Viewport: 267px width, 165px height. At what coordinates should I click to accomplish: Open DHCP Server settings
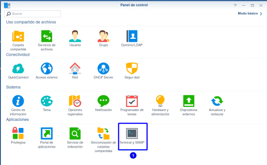click(x=103, y=71)
